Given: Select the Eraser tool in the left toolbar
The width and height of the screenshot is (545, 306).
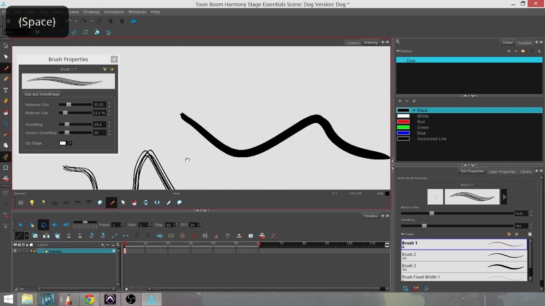Looking at the screenshot, I should coord(6,101).
